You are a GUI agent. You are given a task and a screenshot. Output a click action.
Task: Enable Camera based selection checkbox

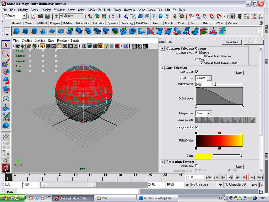point(201,56)
